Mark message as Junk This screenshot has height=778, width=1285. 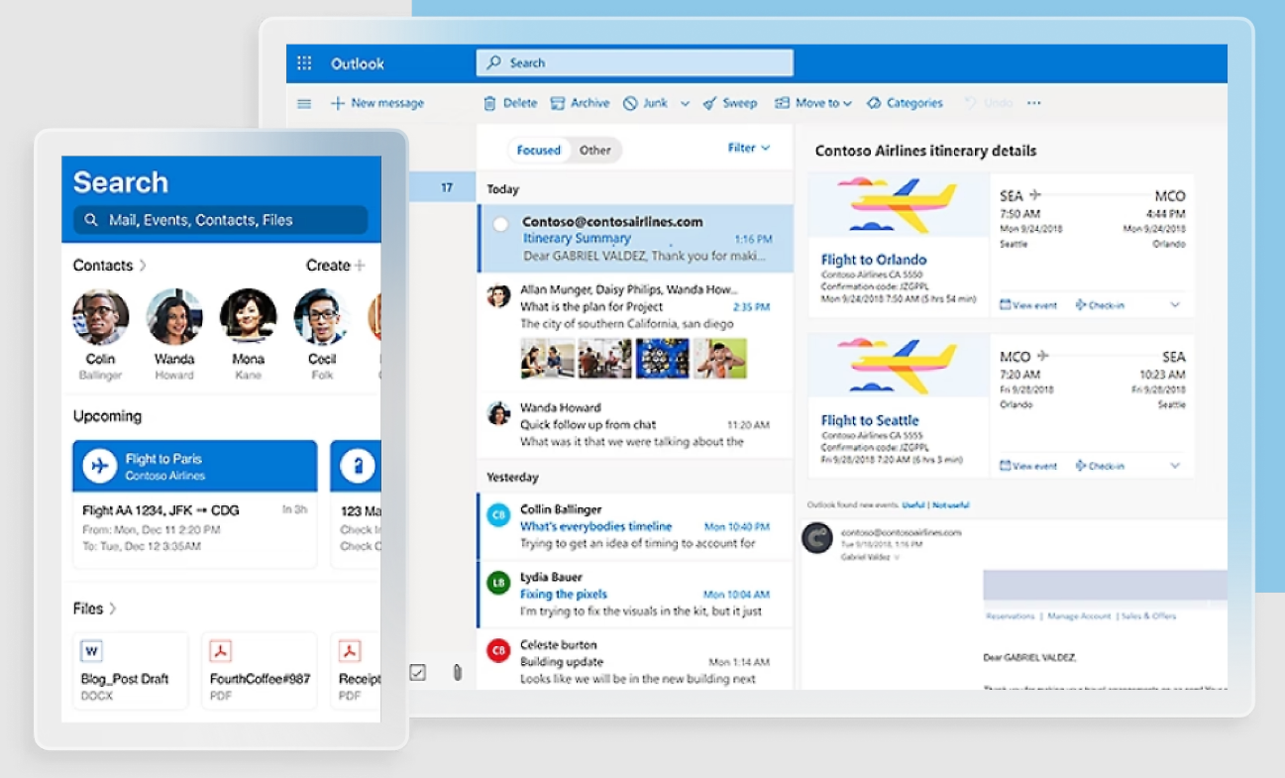click(646, 103)
